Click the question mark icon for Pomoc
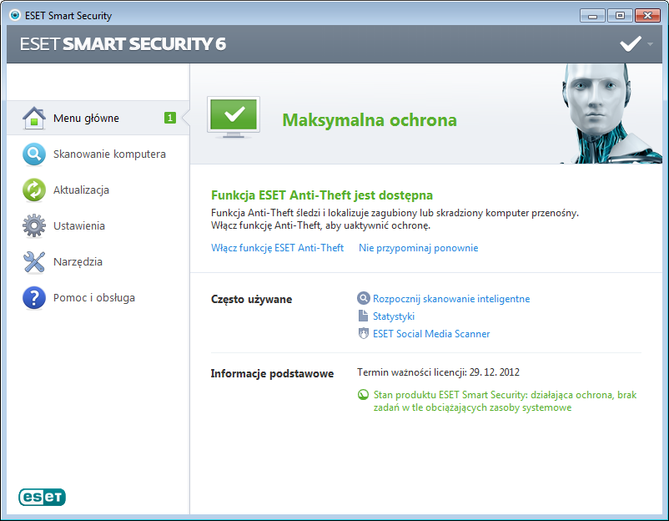 click(x=34, y=297)
